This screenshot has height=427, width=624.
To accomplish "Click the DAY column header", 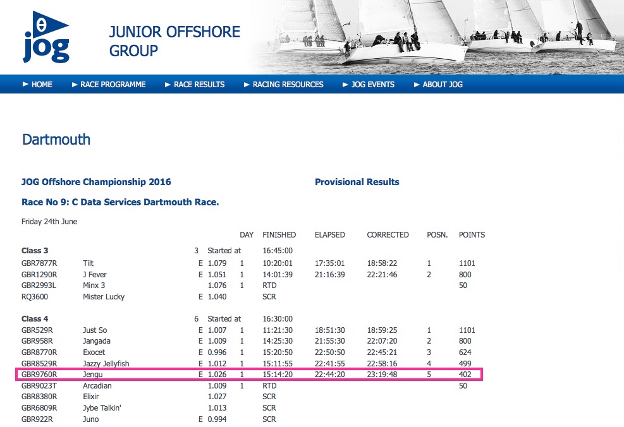I will pos(247,234).
